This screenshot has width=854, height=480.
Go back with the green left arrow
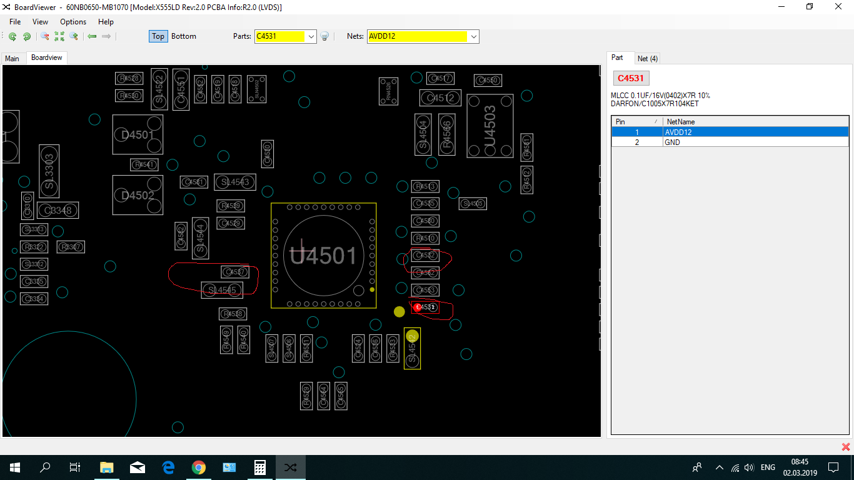pyautogui.click(x=92, y=36)
